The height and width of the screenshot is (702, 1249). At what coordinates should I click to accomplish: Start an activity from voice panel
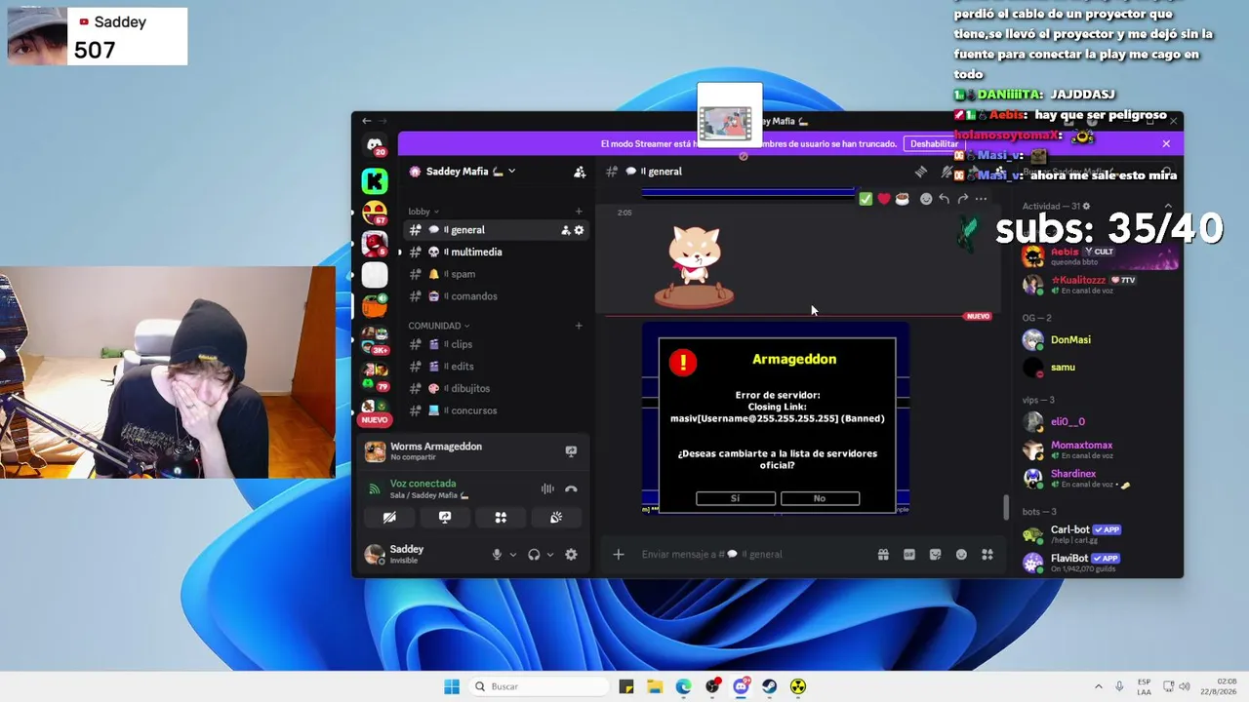pos(501,517)
